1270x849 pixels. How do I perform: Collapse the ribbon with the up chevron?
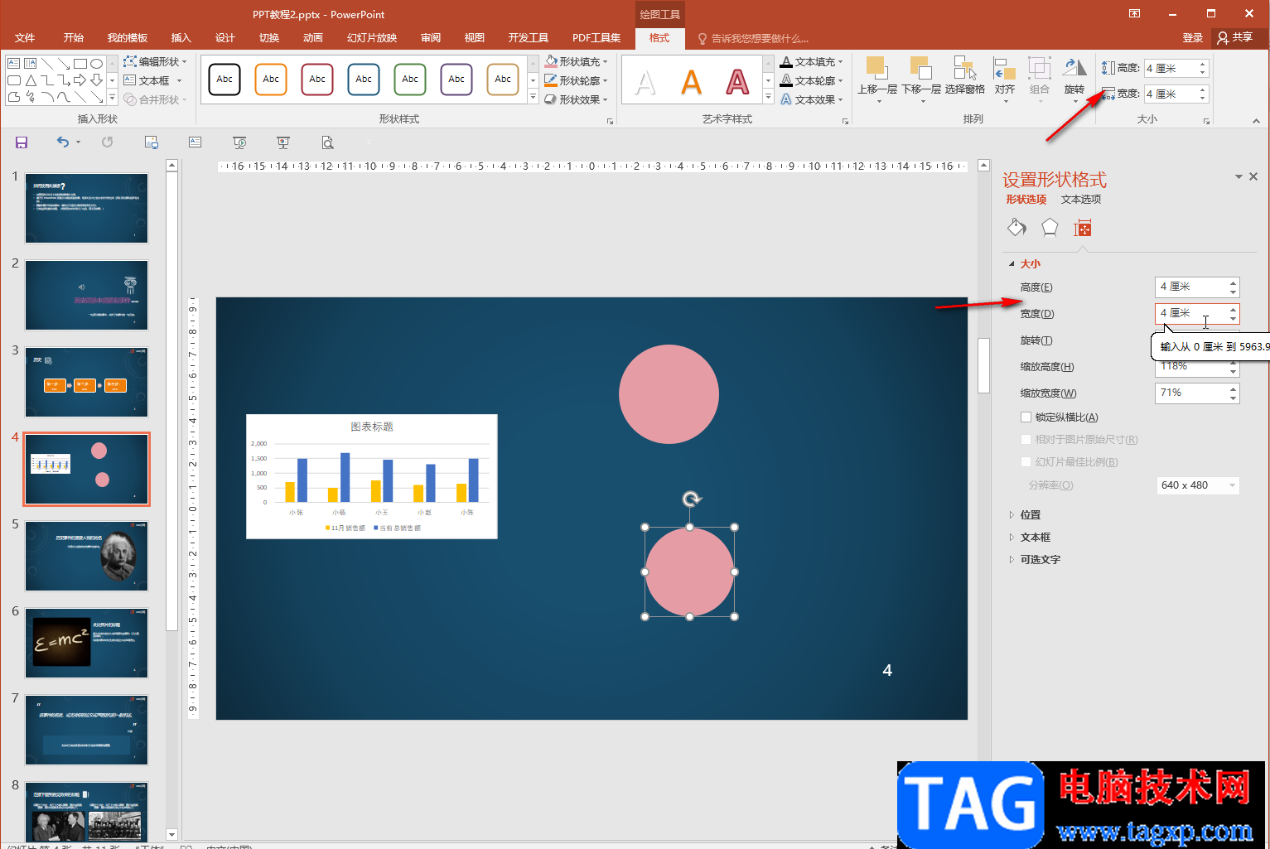pos(1256,121)
